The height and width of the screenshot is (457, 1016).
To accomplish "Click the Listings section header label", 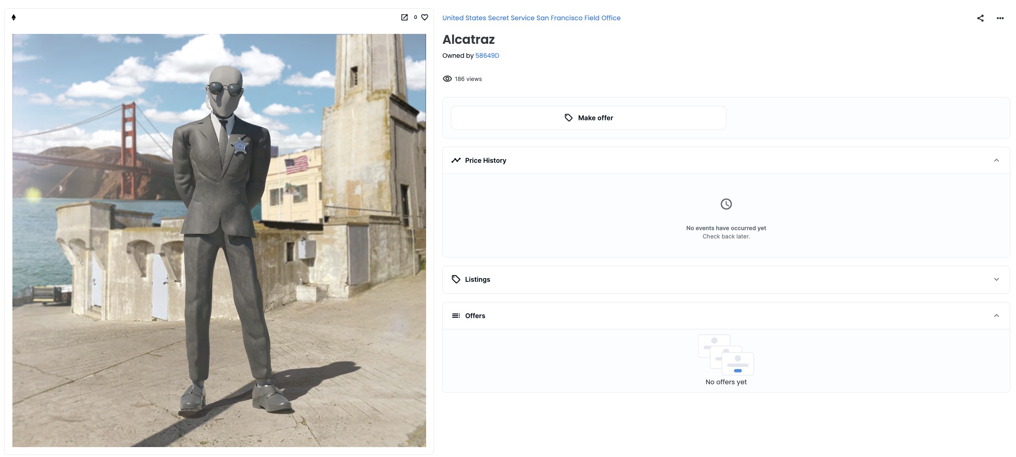I will [x=477, y=279].
